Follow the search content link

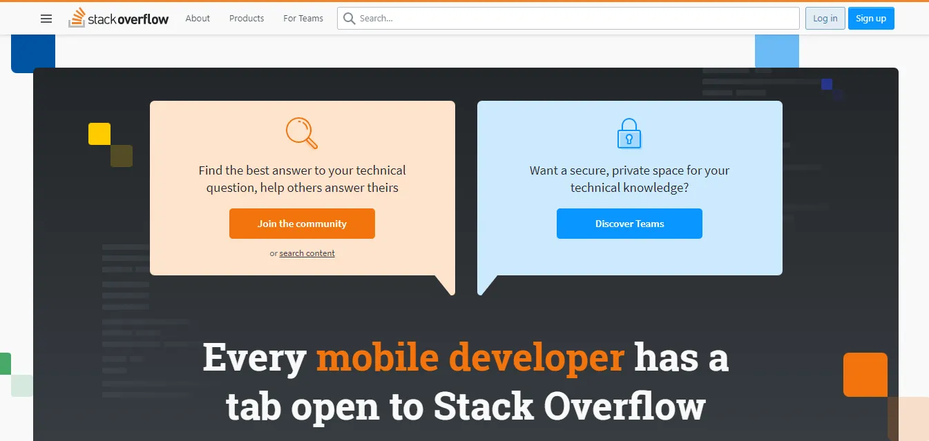(x=307, y=253)
